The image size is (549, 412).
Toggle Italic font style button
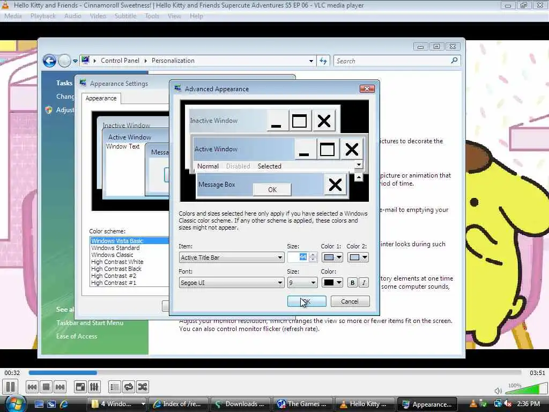[x=364, y=283]
